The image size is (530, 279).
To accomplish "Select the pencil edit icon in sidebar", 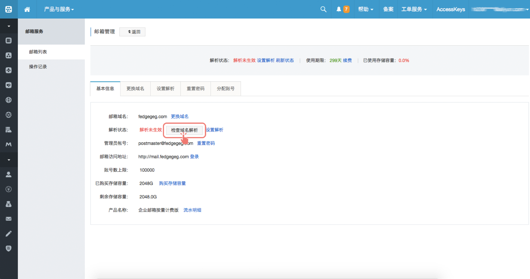I will pos(9,234).
